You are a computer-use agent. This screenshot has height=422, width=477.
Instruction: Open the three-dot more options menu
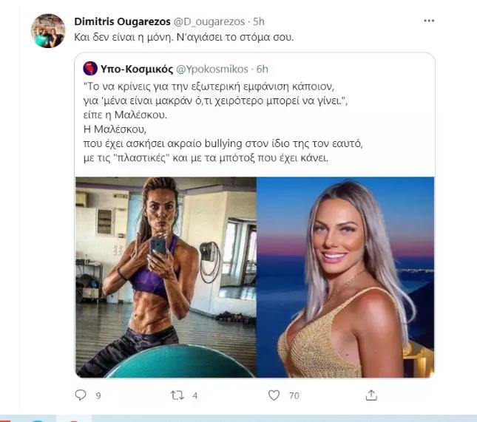(x=429, y=21)
